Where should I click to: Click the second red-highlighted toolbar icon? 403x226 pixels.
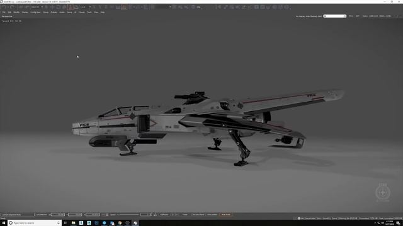pyautogui.click(x=124, y=7)
